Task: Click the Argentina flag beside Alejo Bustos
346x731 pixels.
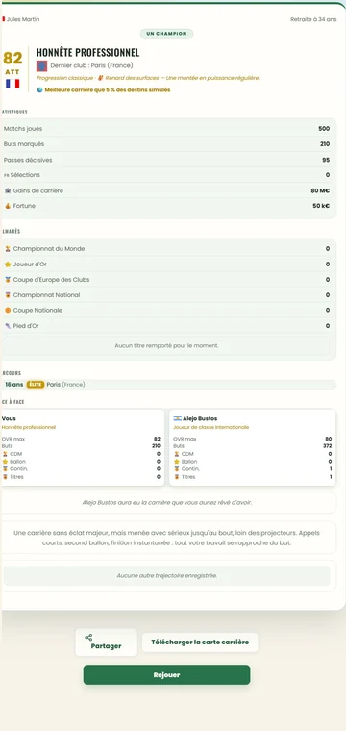Action: pos(178,418)
